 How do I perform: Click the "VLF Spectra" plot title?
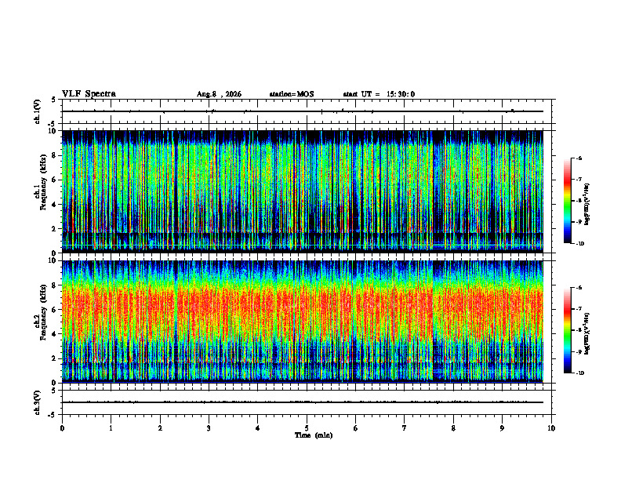point(89,94)
